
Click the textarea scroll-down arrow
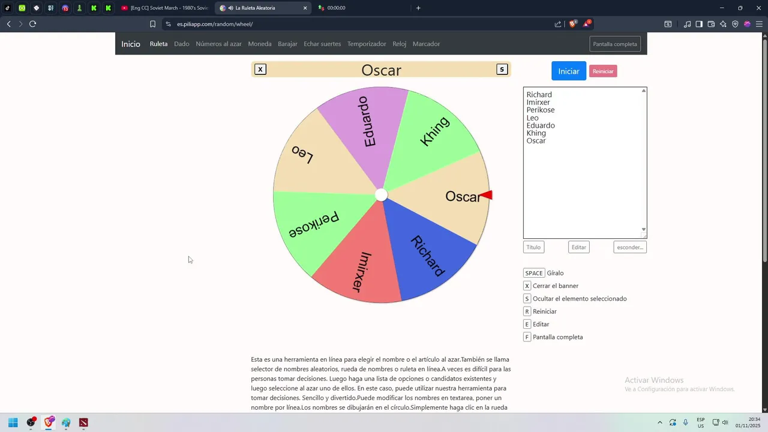coord(644,229)
